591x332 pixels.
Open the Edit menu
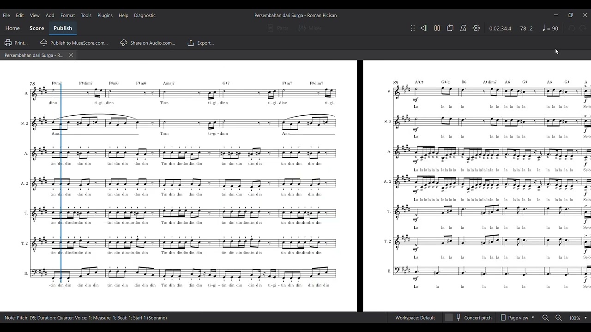(20, 15)
